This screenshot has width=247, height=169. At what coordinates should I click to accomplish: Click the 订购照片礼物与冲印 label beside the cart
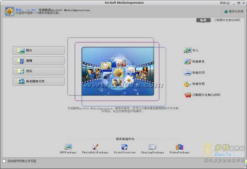pos(206,95)
